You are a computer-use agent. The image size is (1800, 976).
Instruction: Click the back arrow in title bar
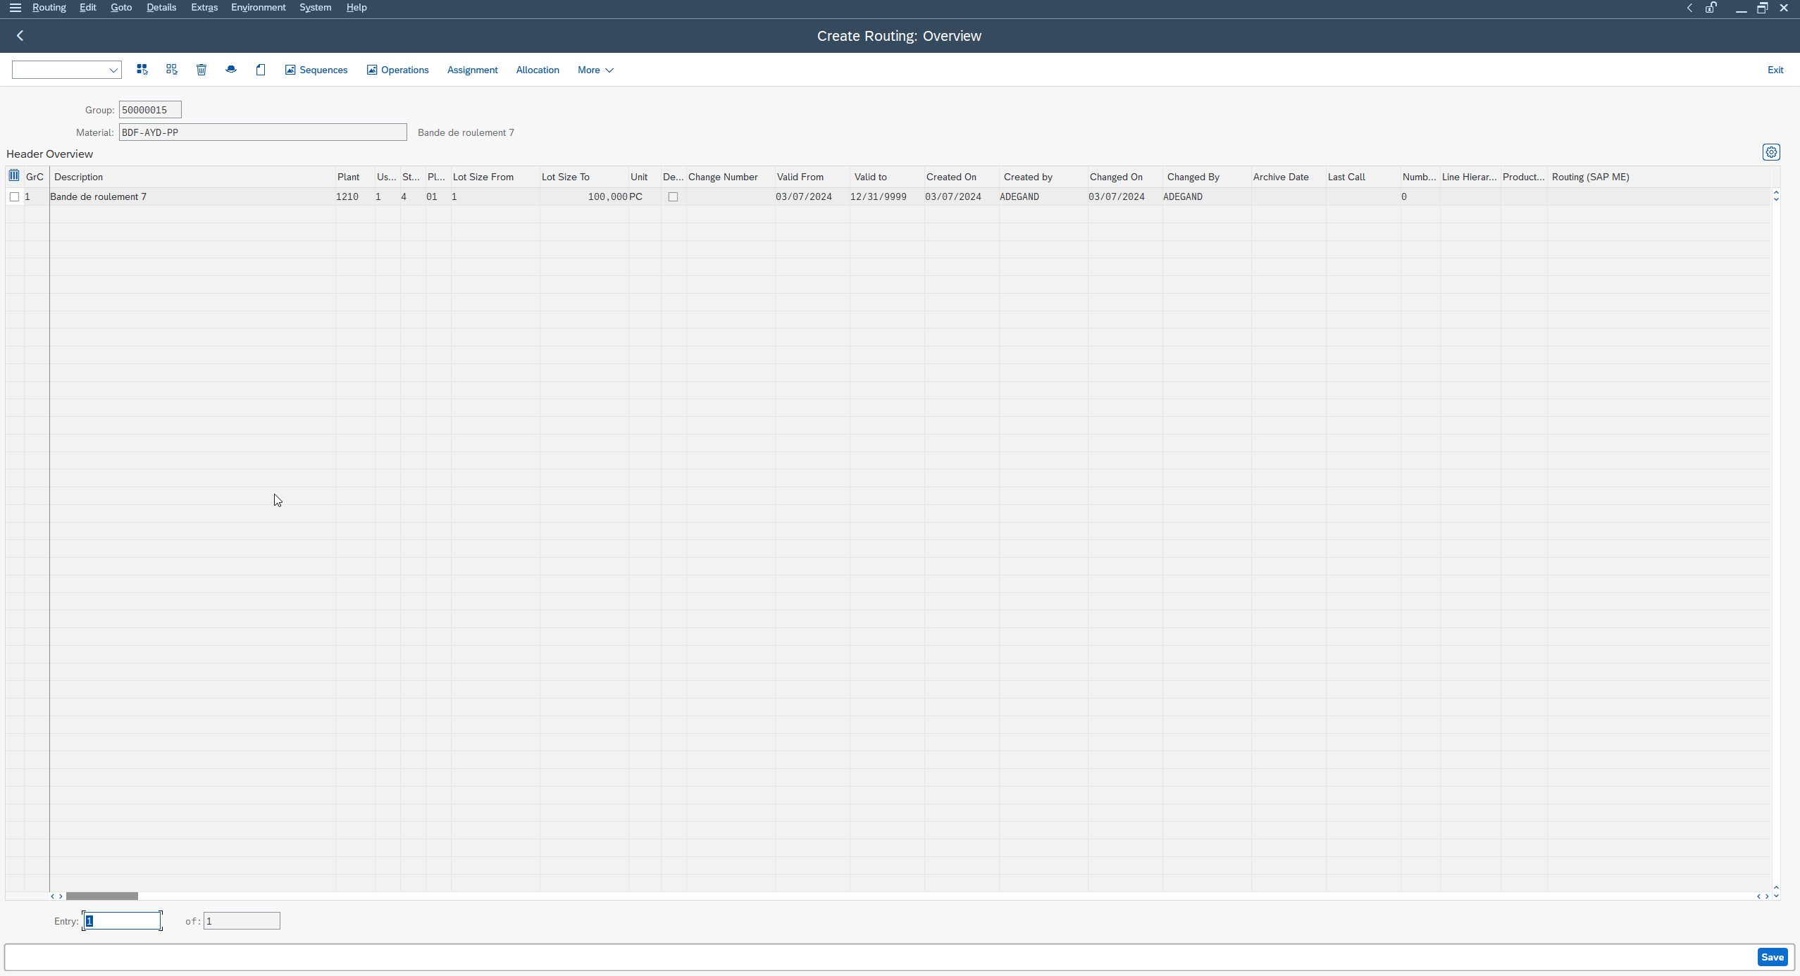[20, 36]
